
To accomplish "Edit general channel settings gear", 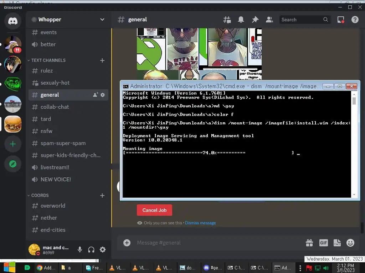I will tap(103, 95).
